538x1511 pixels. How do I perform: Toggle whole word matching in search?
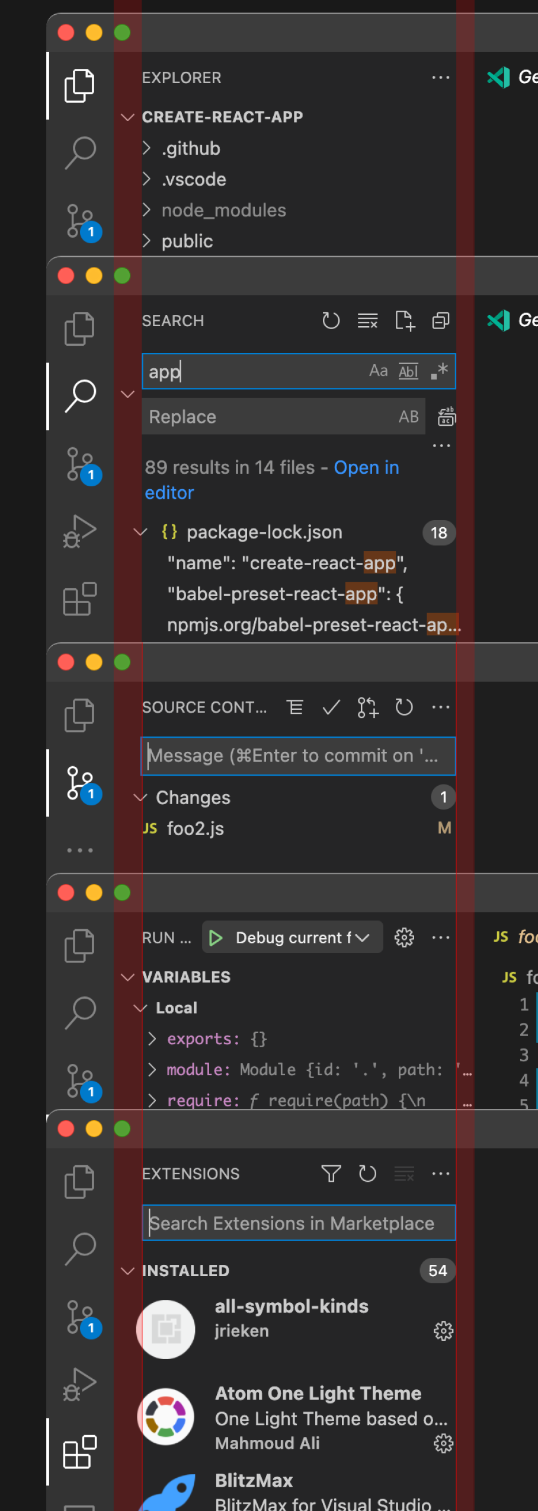[408, 371]
